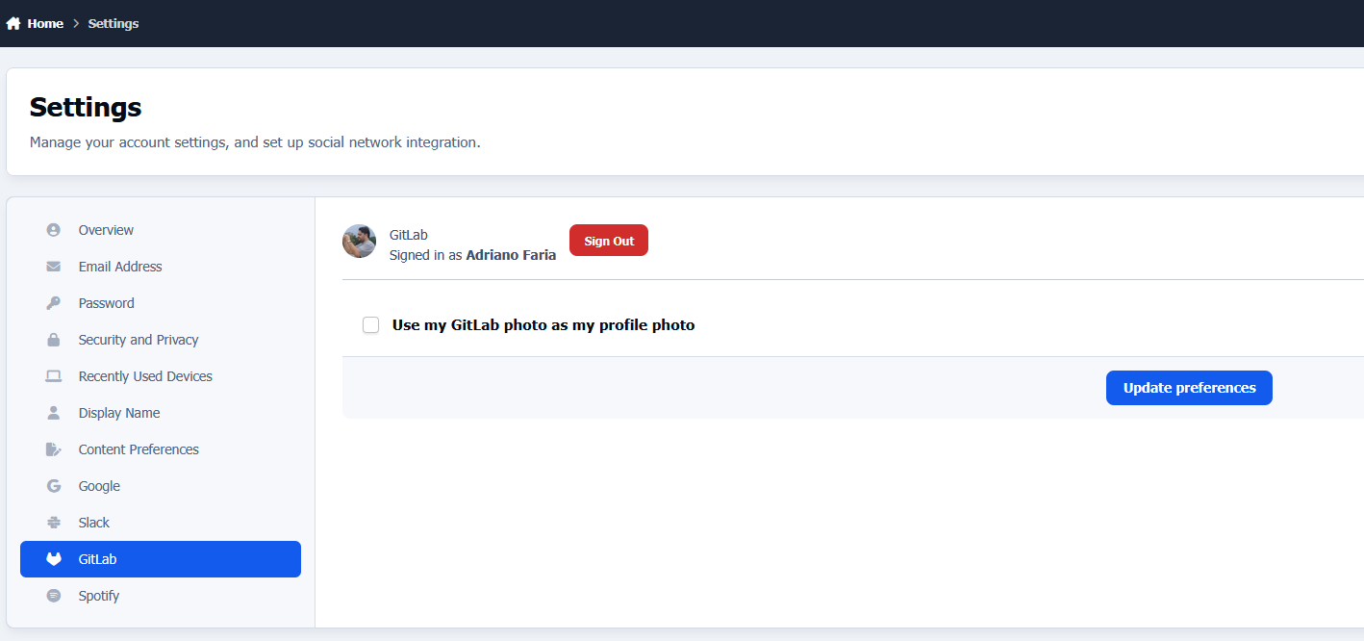Open Content Preferences section
Screen dimensions: 1364x641
pos(161,449)
